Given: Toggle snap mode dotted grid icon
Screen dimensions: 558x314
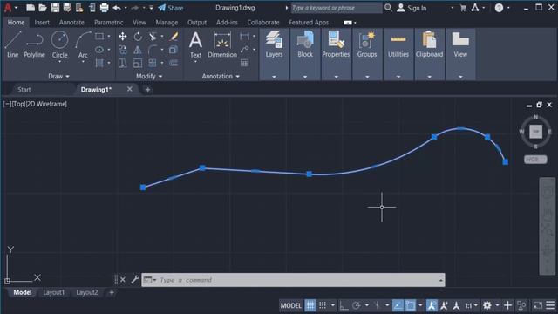Looking at the screenshot, I should click(x=323, y=305).
